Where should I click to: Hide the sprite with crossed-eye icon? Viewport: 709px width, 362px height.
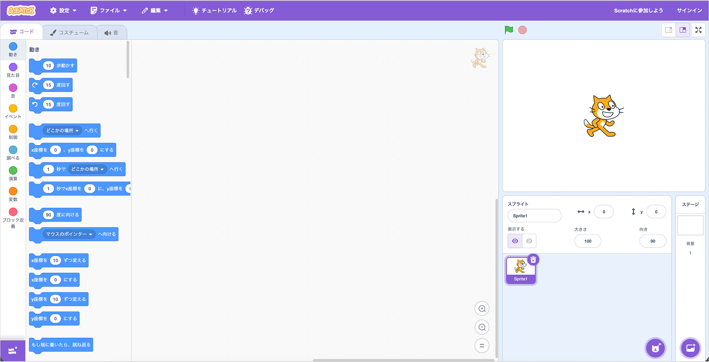[x=529, y=241]
